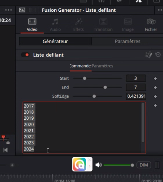Click the line 2022 in text box

[29, 137]
